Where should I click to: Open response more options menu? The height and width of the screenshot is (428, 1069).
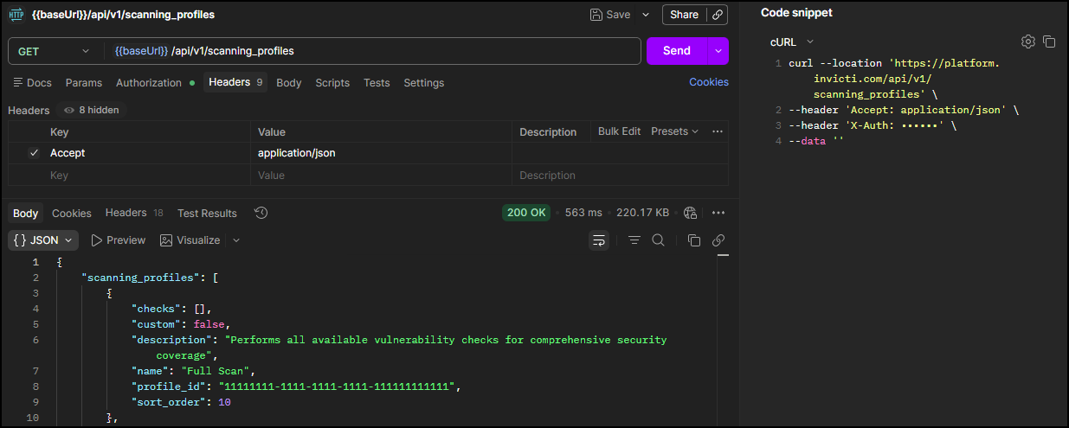(x=718, y=213)
